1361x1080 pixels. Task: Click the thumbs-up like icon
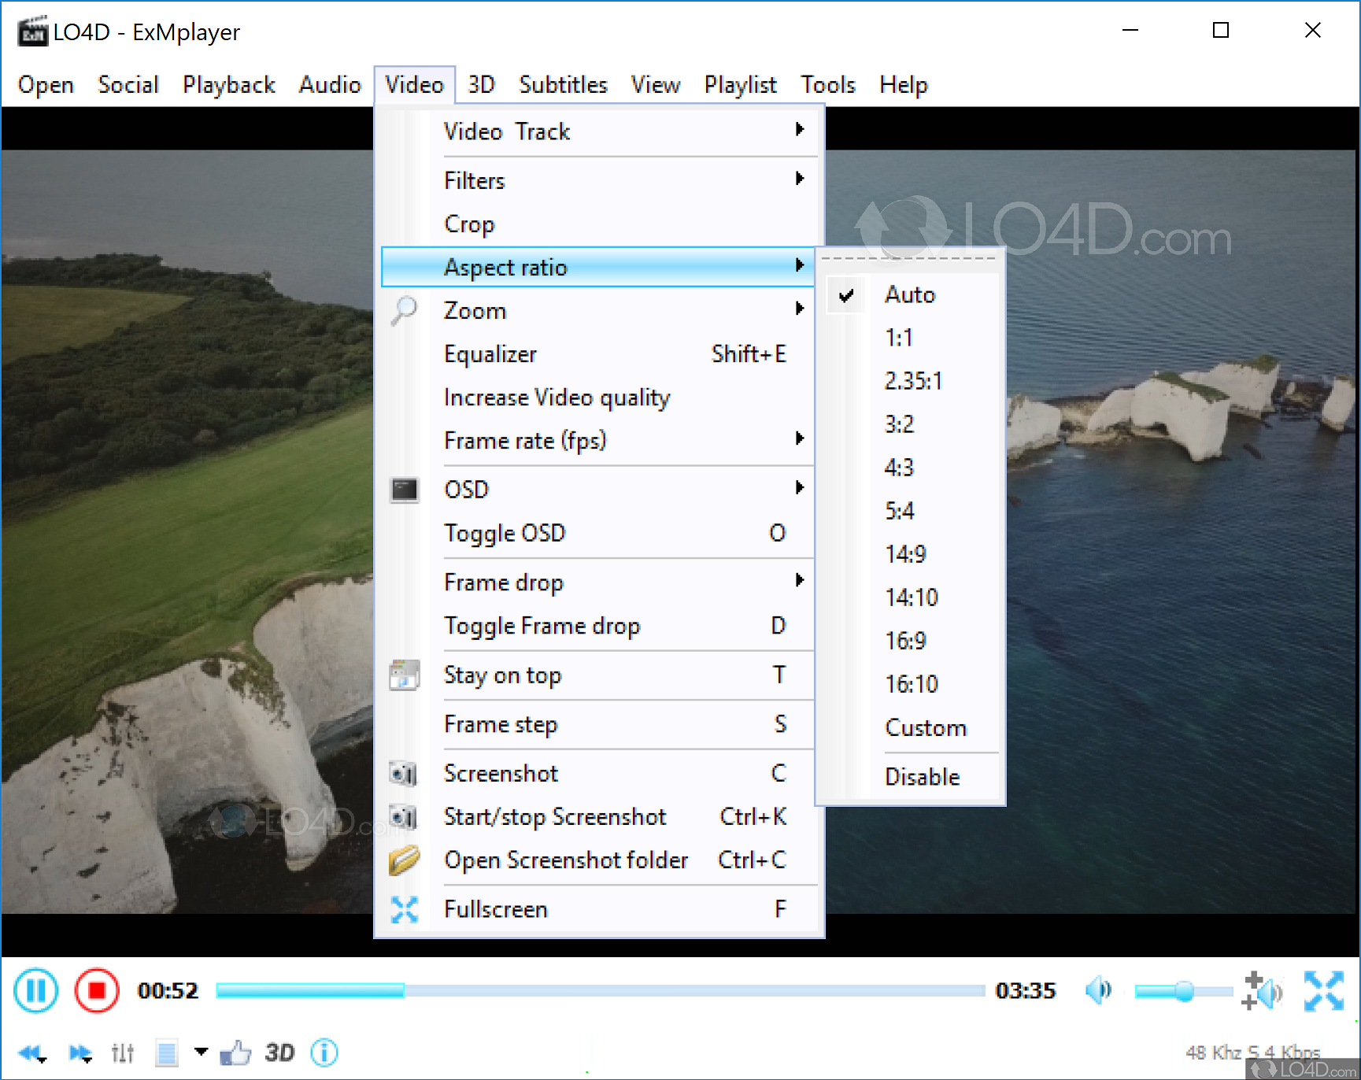pos(235,1053)
